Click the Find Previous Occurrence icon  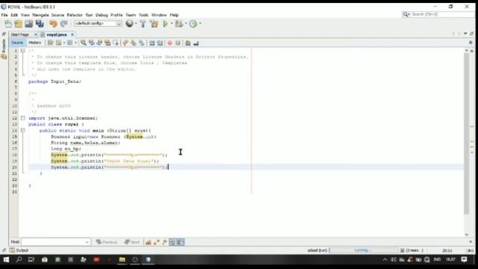coord(91,43)
